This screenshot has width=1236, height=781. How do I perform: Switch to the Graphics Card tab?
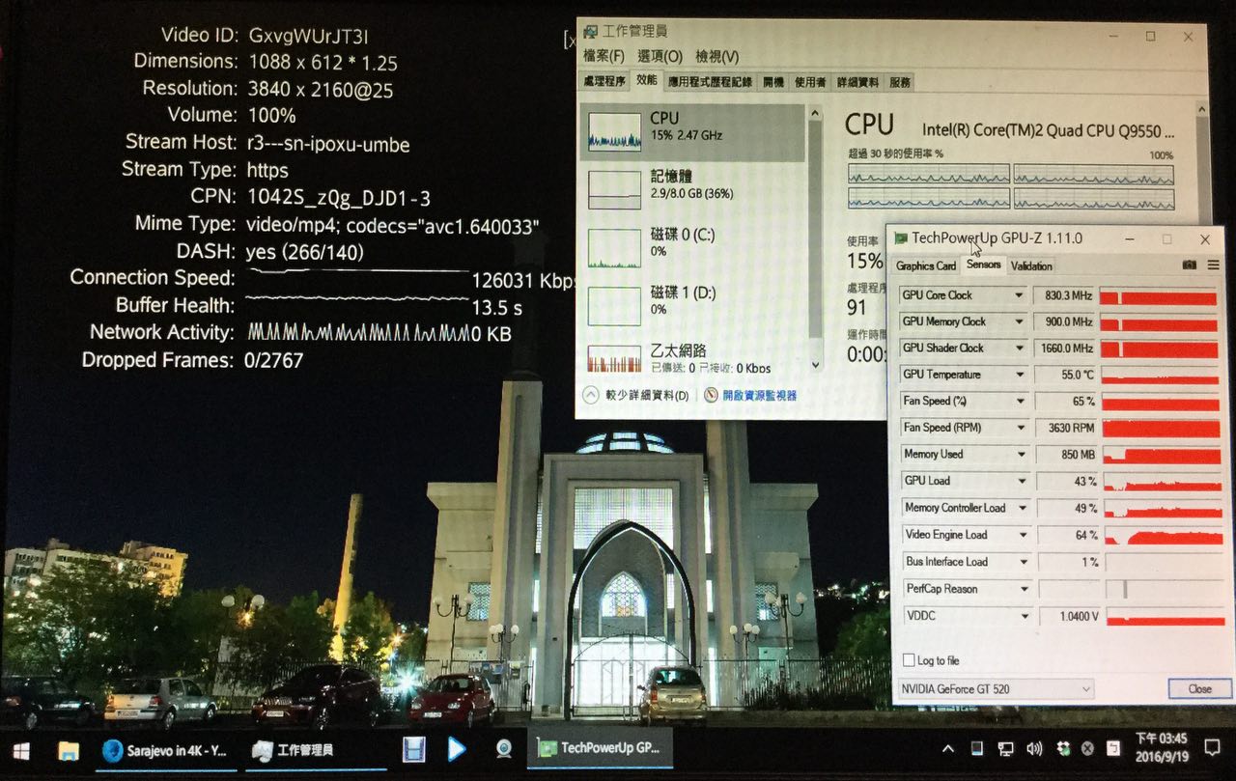point(926,265)
